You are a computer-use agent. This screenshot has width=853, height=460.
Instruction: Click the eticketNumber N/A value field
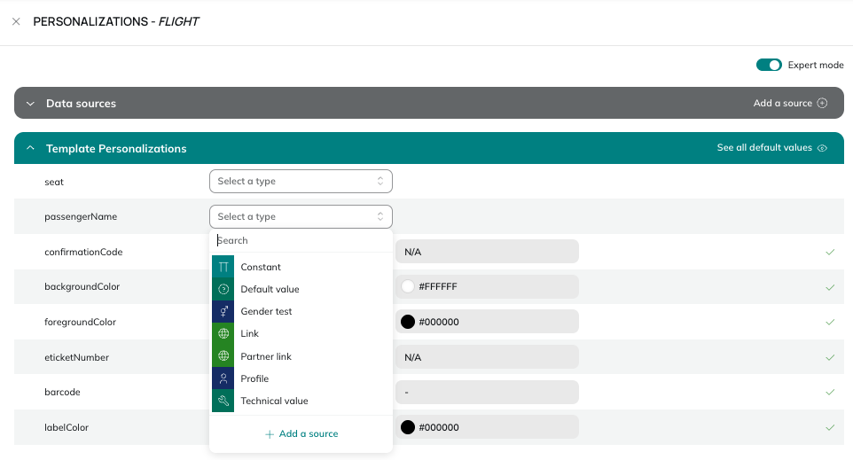click(487, 357)
